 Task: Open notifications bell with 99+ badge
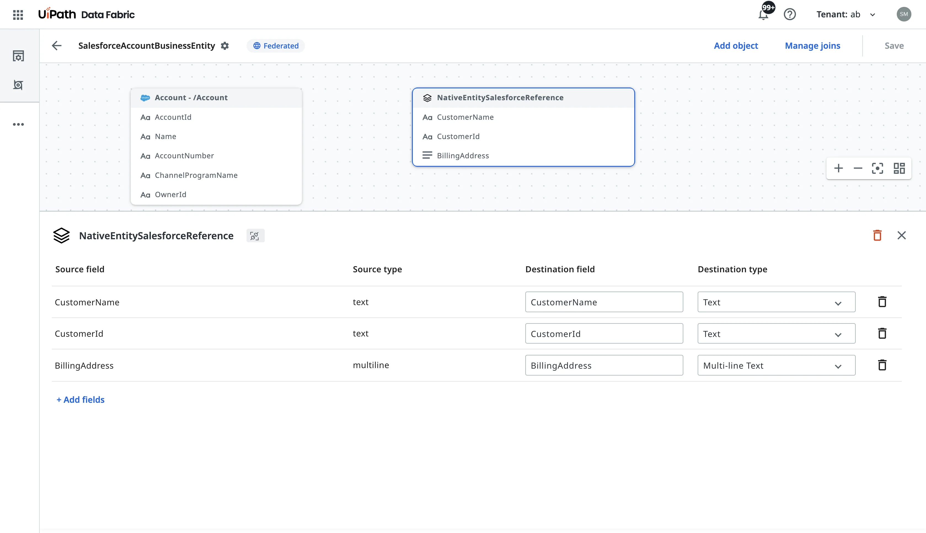764,14
